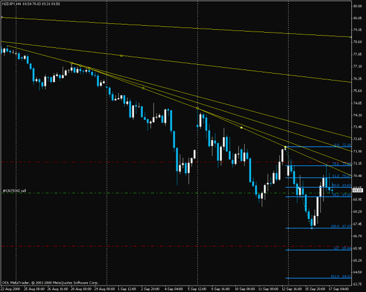Viewport: 366px width, 292px height.
Task: Click the 25 Aug 08:00 time label
Action: [34, 289]
